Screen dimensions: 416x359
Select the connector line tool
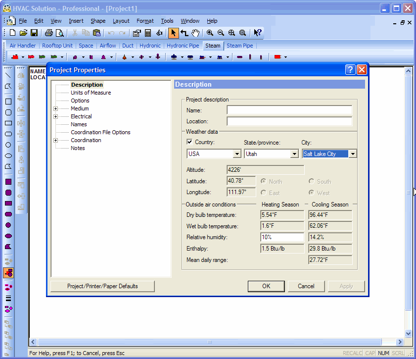tap(185, 33)
